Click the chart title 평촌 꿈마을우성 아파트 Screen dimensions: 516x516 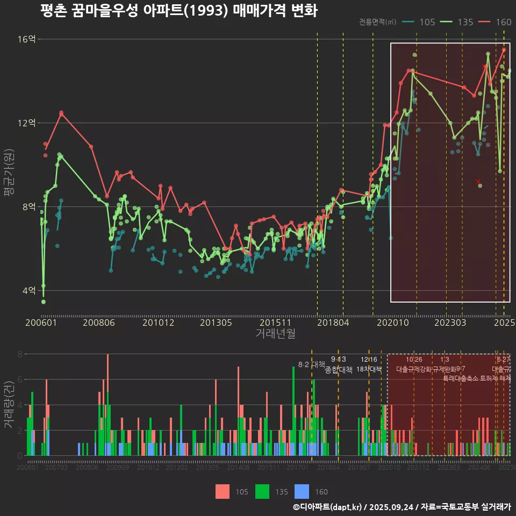(x=179, y=11)
